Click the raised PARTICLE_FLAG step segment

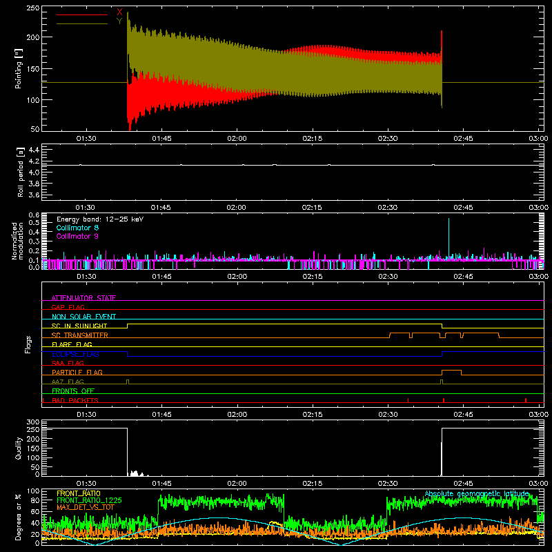coord(451,371)
